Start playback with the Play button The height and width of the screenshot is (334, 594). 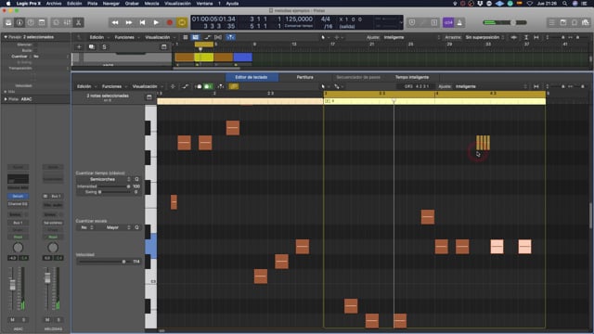pyautogui.click(x=156, y=22)
